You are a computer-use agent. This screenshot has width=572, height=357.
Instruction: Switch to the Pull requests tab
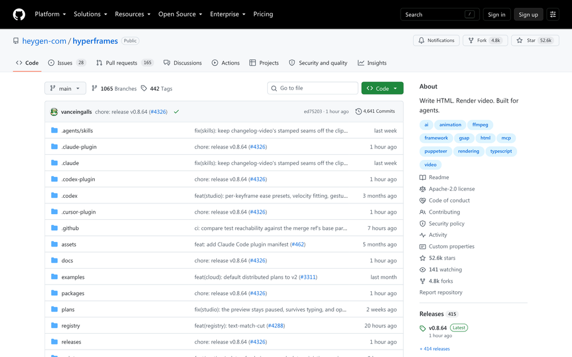coord(125,63)
